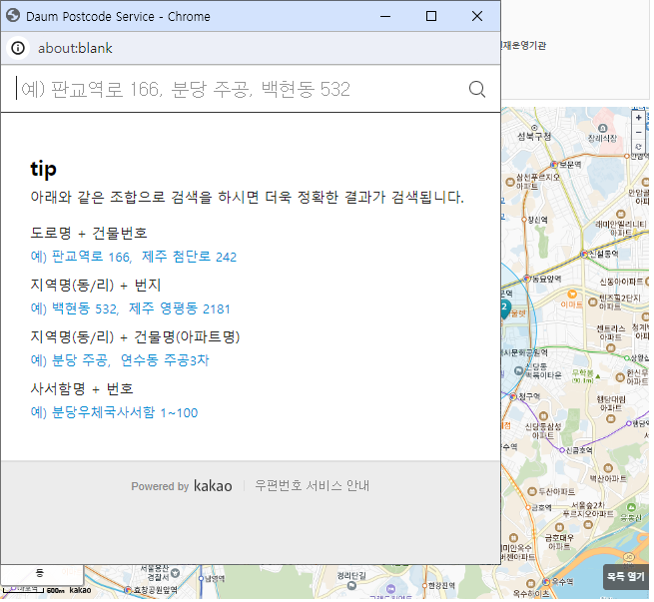
Task: Click the orange 이마트 shopping cart icon
Action: (572, 295)
